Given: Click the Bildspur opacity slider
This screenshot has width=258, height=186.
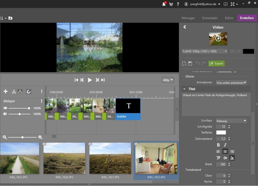Looking at the screenshot, I should [x=19, y=108].
